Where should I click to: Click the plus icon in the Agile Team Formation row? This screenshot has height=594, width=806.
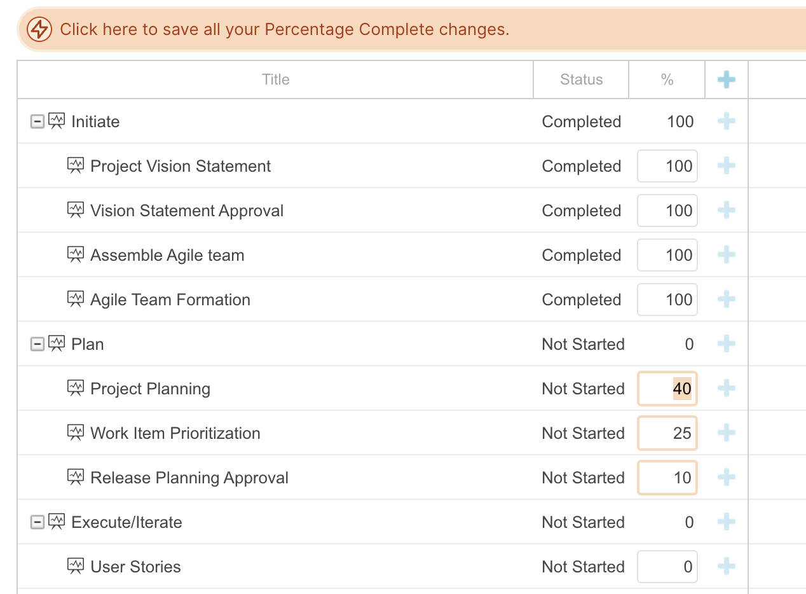coord(727,300)
